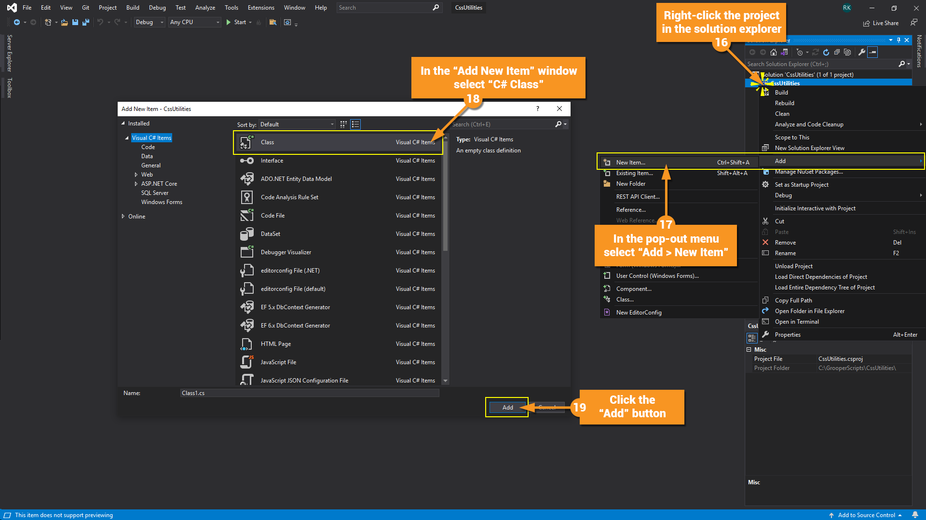Screen dimensions: 926x520
Task: Open the Sort by Default dropdown
Action: click(297, 124)
